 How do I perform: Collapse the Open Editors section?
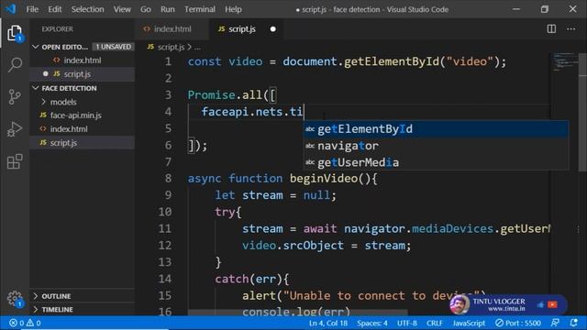tap(36, 47)
